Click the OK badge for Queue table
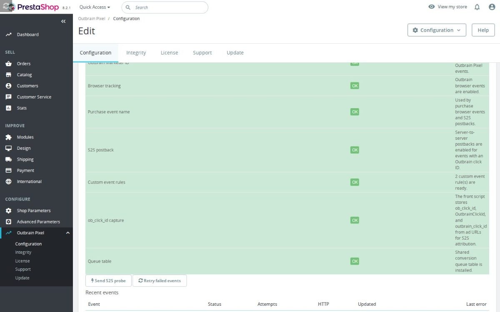Viewport: 500px width, 312px height. (x=355, y=261)
